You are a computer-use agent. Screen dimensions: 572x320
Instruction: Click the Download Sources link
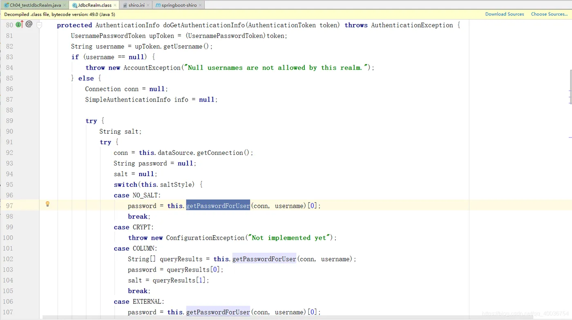(505, 14)
